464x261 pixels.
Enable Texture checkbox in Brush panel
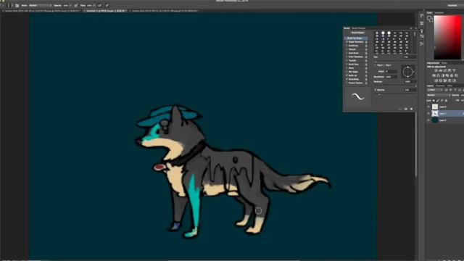(347, 49)
